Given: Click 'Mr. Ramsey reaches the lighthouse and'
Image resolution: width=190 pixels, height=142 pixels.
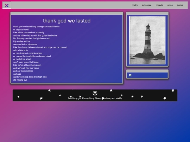Looking at the screenshot, I should 32,39.
